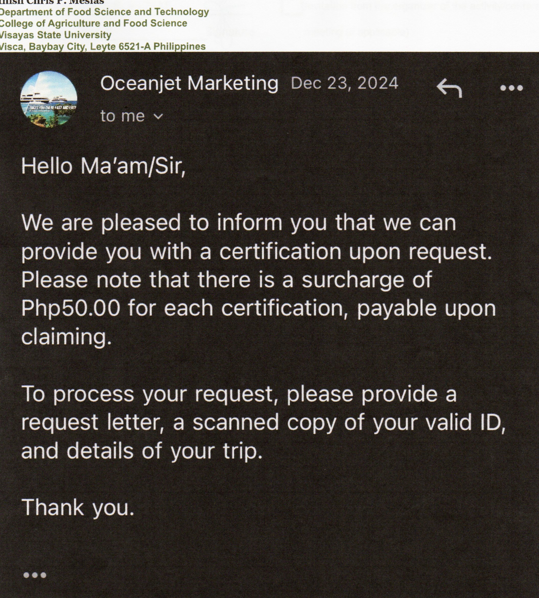Click the "to me" recipient label
This screenshot has height=598, width=539.
pyautogui.click(x=122, y=116)
